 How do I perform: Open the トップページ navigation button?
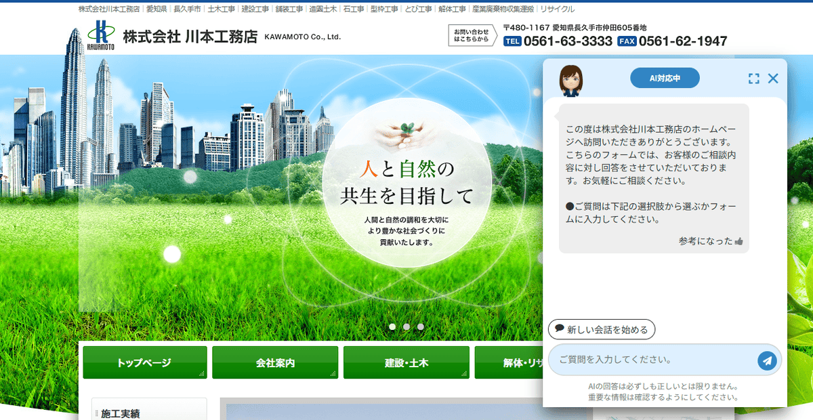[144, 362]
